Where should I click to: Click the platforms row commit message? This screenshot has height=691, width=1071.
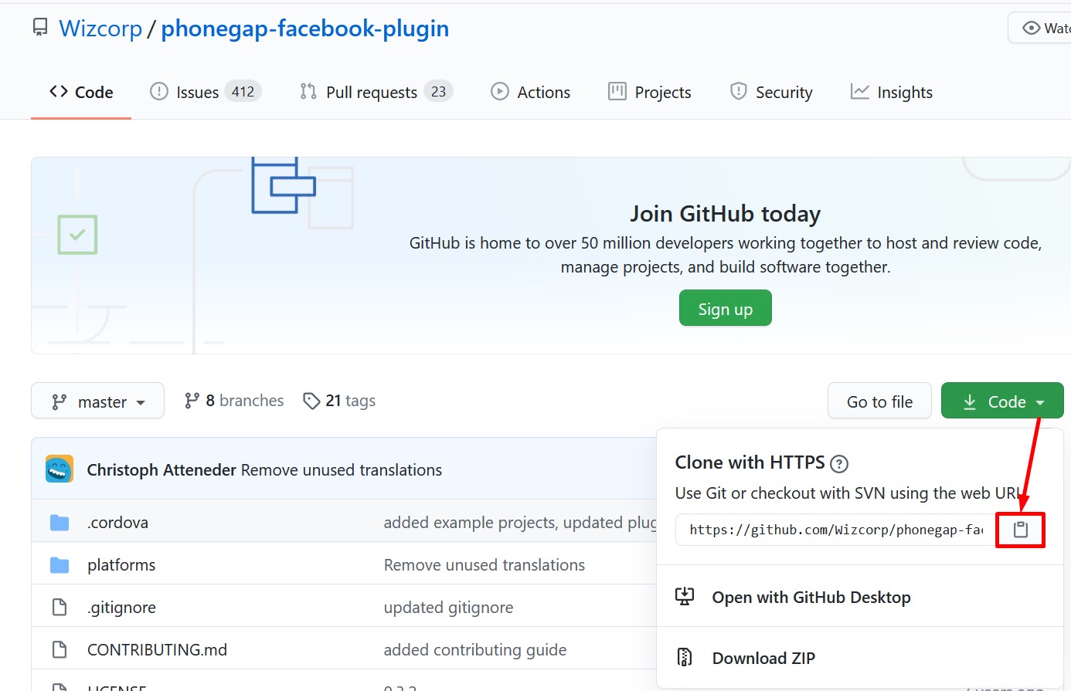484,565
